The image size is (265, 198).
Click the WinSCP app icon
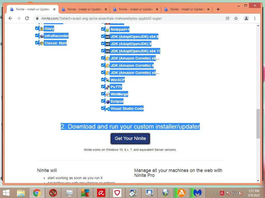(107, 80)
